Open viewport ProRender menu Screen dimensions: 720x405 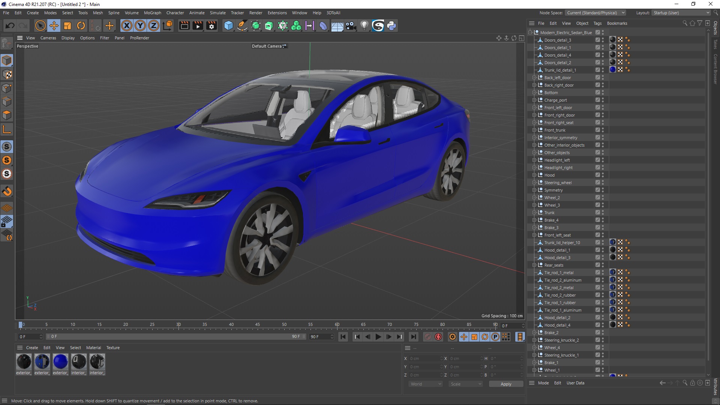coord(139,38)
